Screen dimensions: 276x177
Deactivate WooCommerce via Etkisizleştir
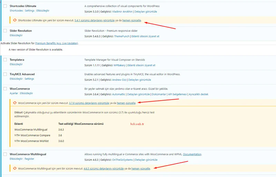tap(27, 93)
